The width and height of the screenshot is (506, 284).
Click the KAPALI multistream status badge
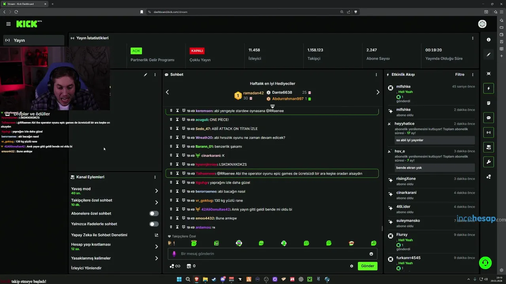[197, 51]
